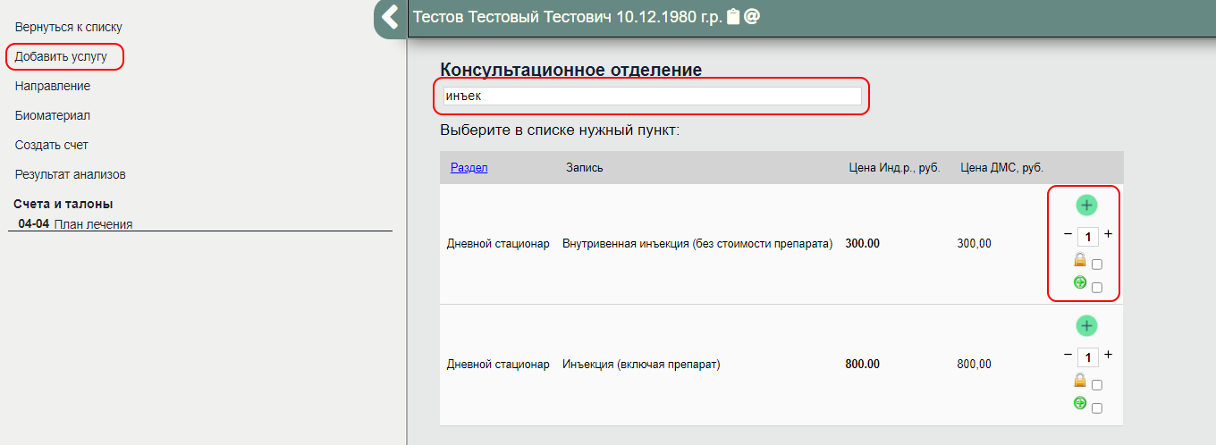
Task: Increase quantity for Инъекция (включая препарат)
Action: (x=1109, y=355)
